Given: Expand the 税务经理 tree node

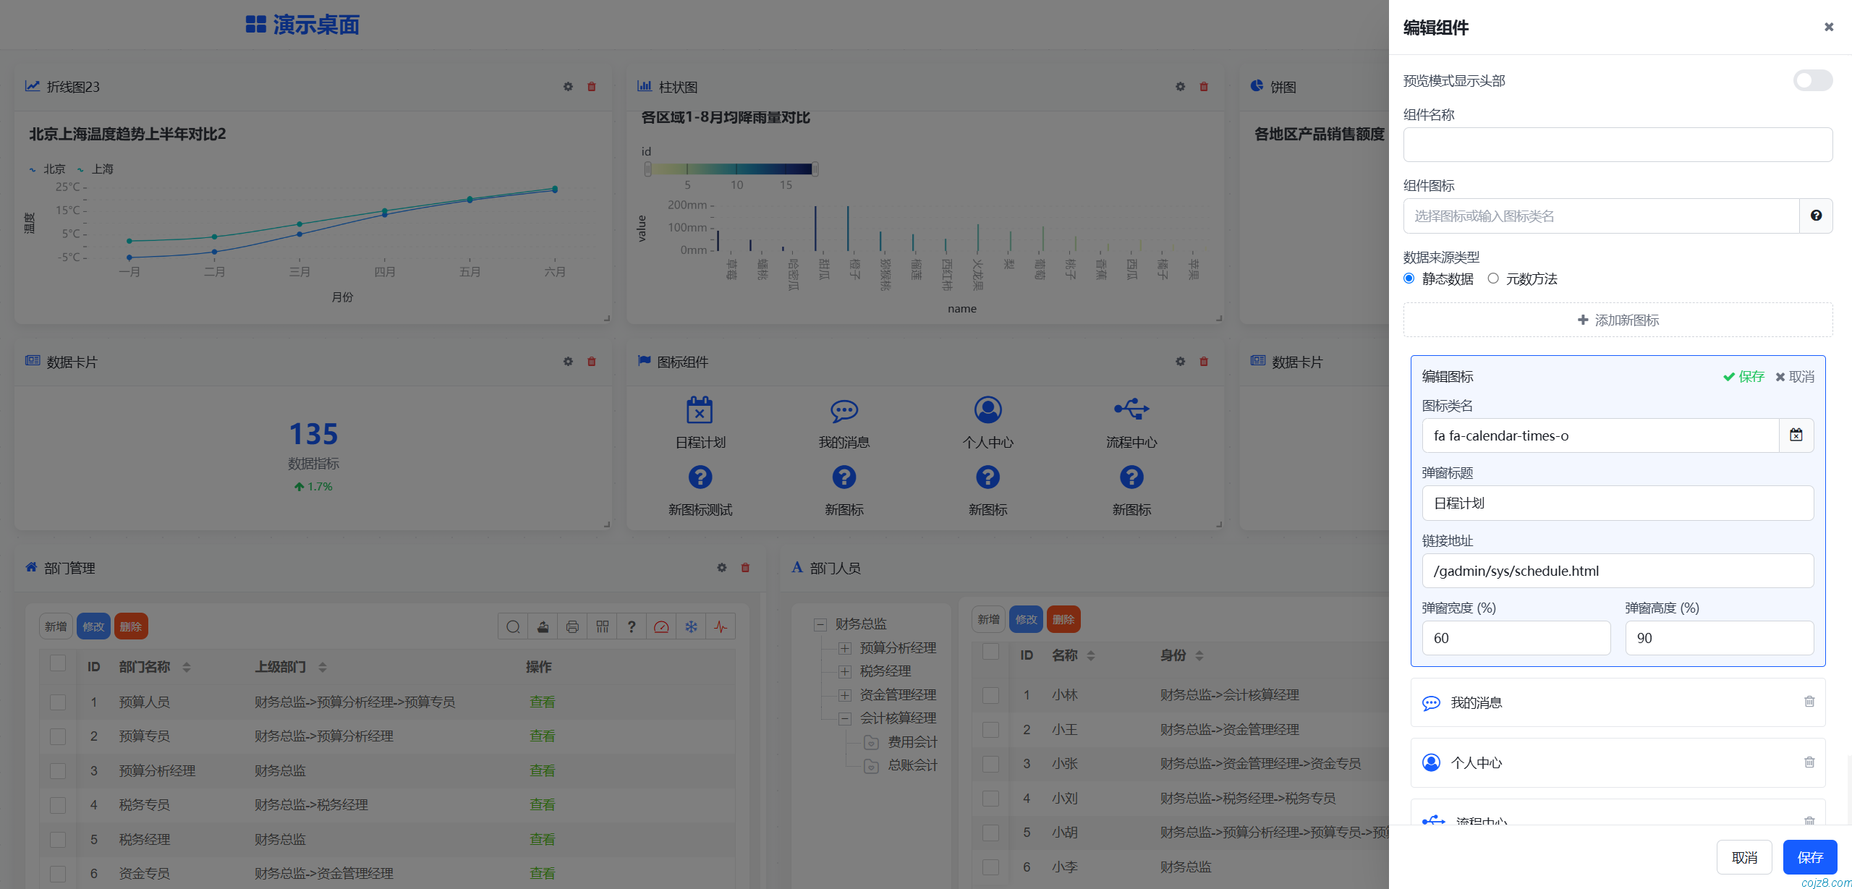Looking at the screenshot, I should [844, 671].
